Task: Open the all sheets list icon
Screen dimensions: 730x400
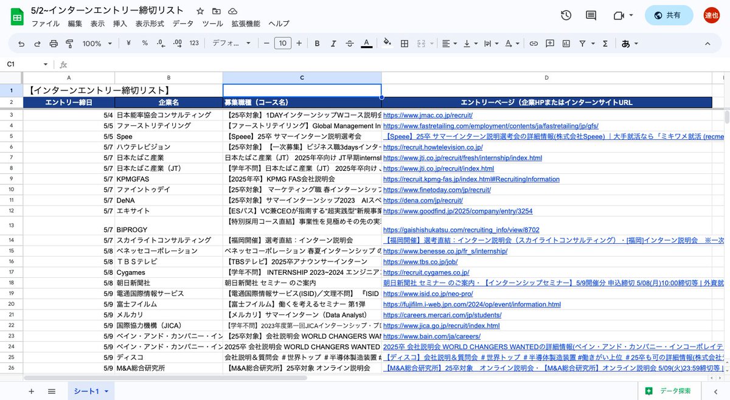Action: [52, 391]
